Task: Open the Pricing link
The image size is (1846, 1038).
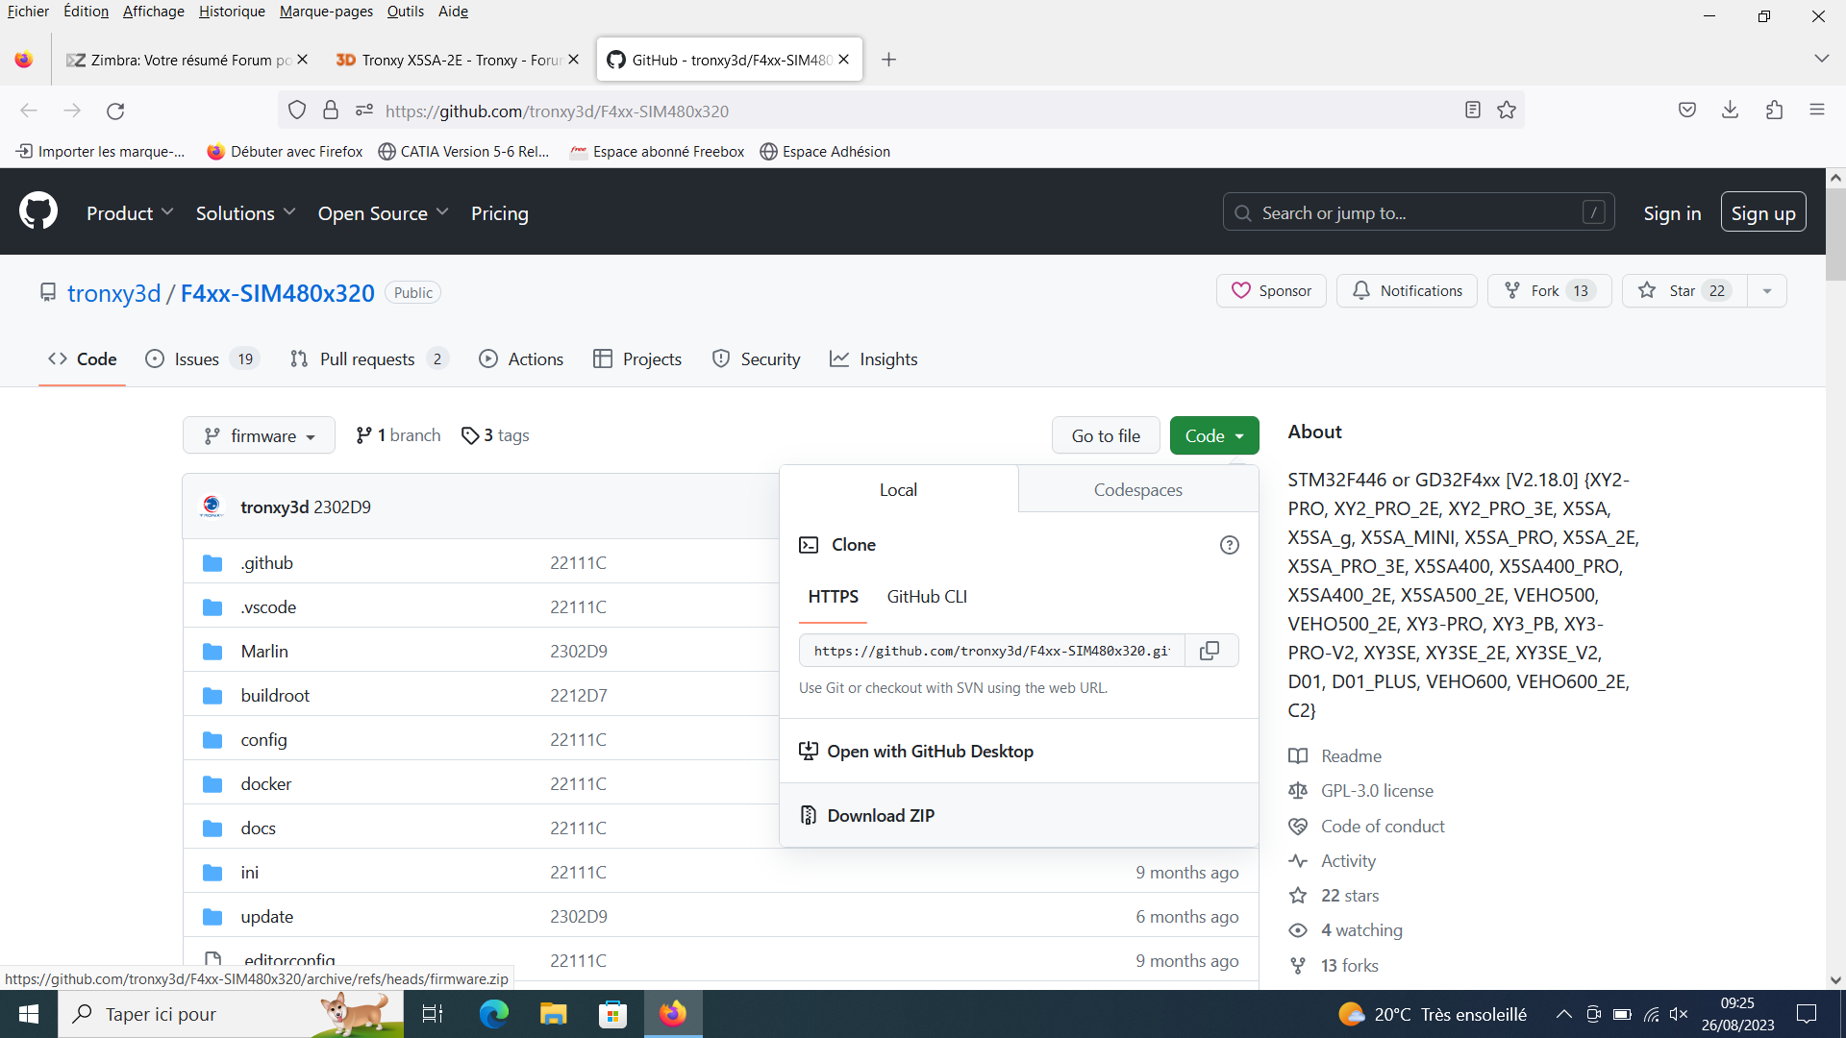Action: [500, 213]
